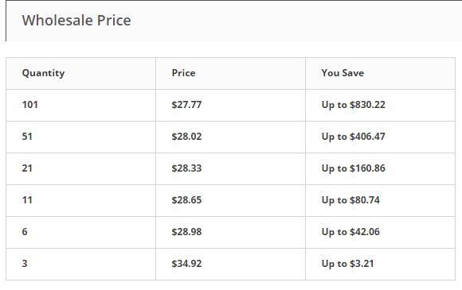Click the $28.98 price cell
This screenshot has height=290, width=462.
point(230,232)
